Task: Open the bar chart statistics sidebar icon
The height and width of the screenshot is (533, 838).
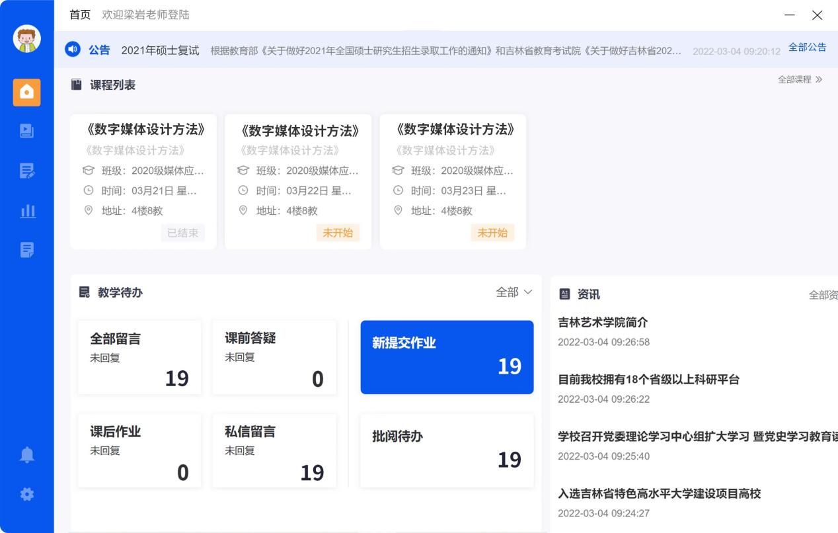Action: [x=27, y=211]
